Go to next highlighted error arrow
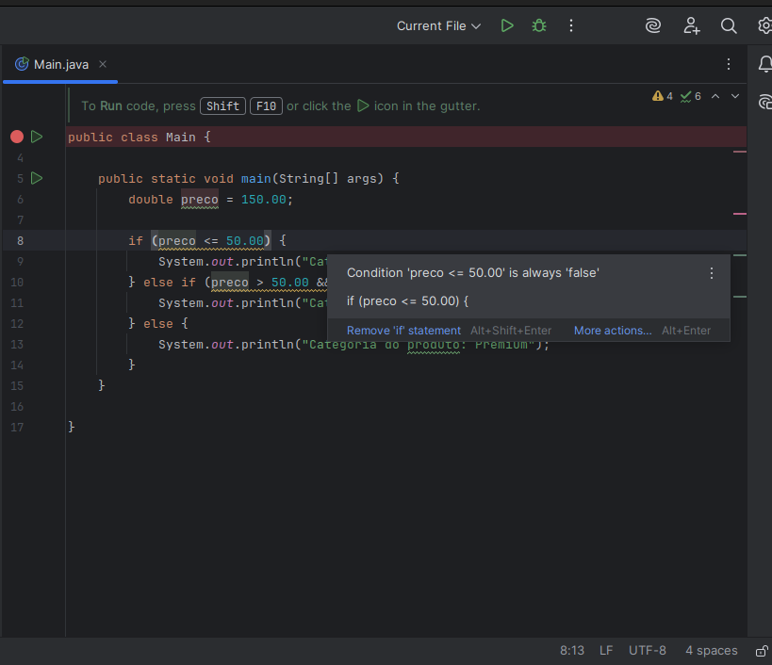The width and height of the screenshot is (772, 665). pos(735,96)
